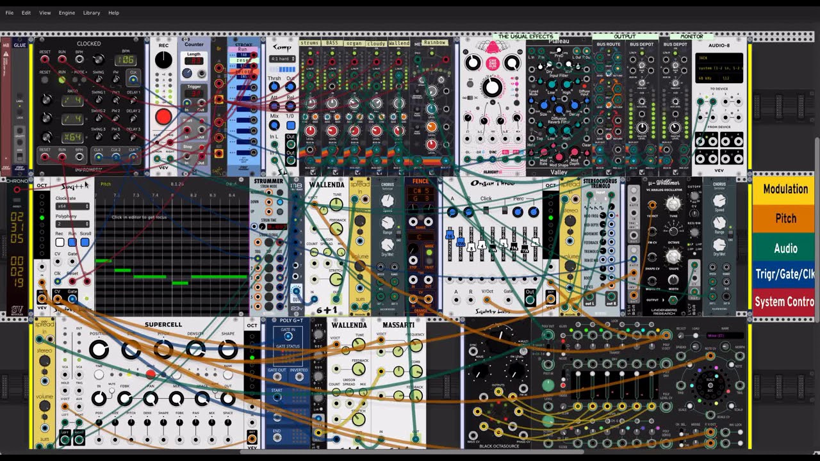Click the Wallenda FEEDBACK knob in middle row

point(336,229)
